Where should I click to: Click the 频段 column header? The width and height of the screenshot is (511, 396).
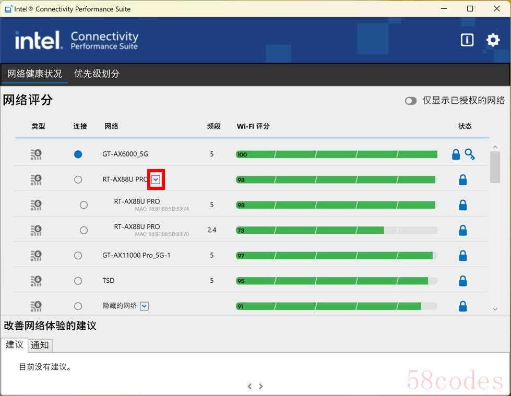tap(214, 126)
